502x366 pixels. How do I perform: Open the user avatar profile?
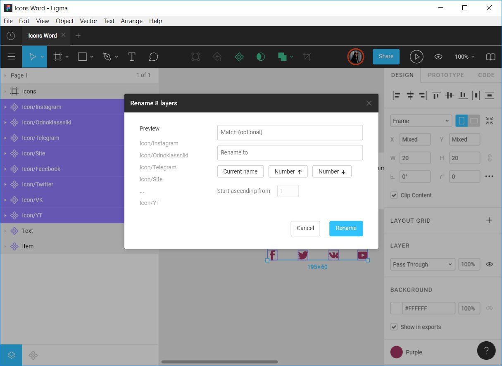pyautogui.click(x=355, y=57)
